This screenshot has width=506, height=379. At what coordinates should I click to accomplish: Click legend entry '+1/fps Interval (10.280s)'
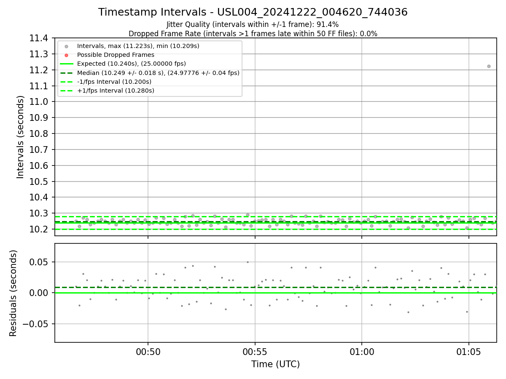tap(116, 91)
